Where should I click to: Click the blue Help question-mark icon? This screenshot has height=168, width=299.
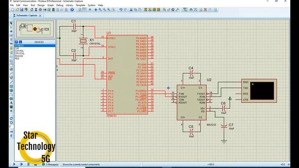72,9
